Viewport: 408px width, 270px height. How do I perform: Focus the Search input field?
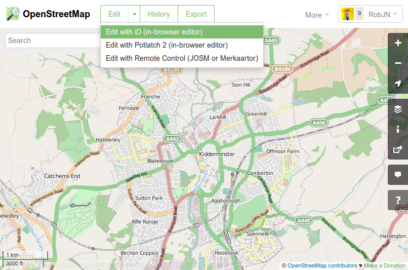click(53, 41)
